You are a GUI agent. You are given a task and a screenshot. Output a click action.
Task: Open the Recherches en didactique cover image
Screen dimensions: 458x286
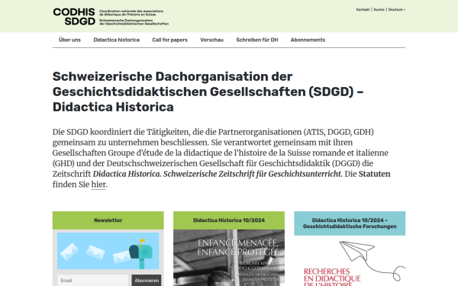pos(350,261)
